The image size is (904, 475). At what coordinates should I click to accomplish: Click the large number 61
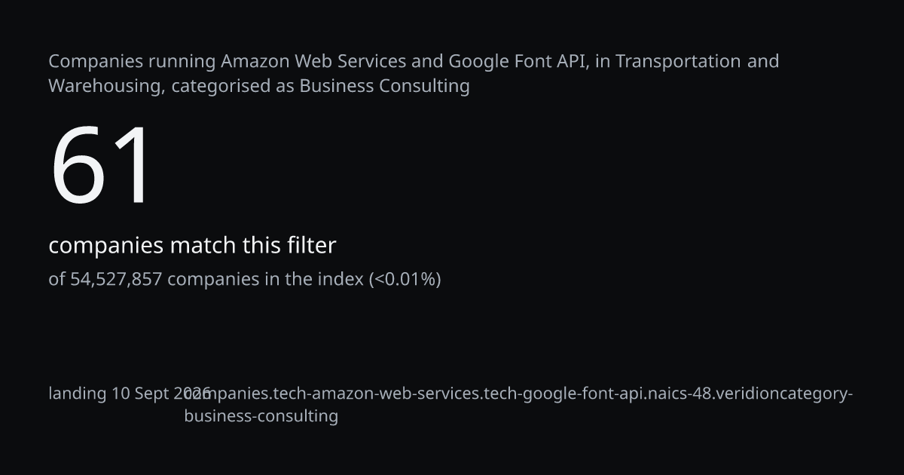click(x=102, y=167)
